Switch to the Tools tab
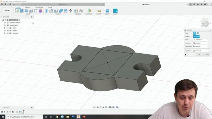 pyautogui.click(x=50, y=7)
